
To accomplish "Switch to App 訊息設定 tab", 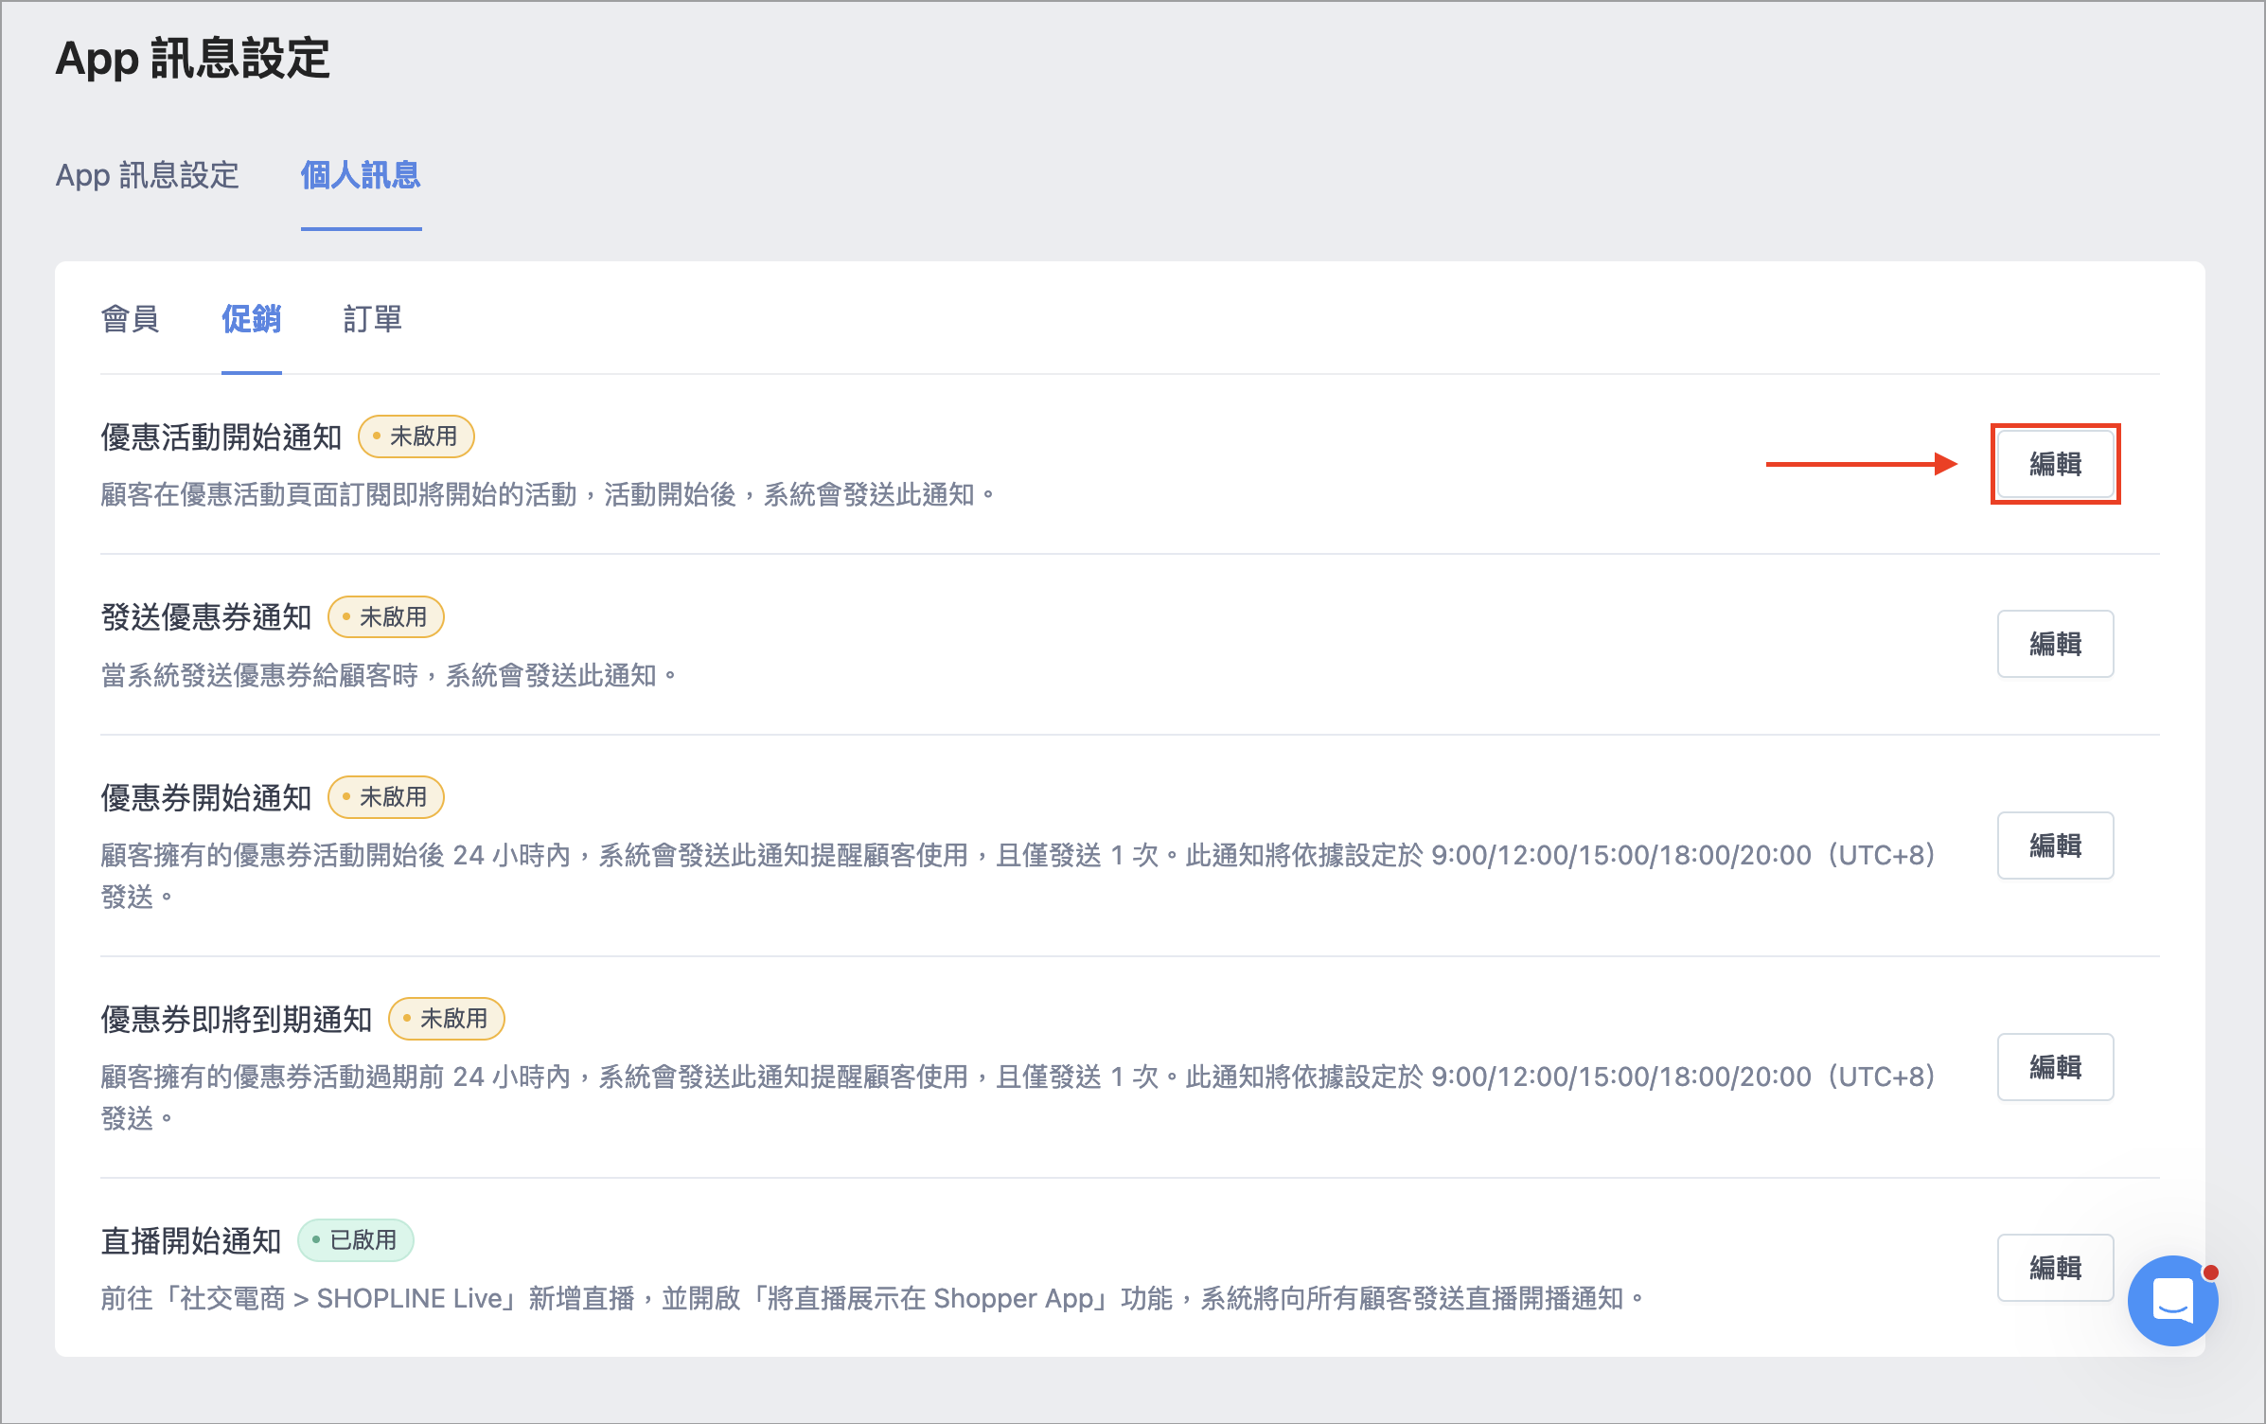I will tap(147, 175).
